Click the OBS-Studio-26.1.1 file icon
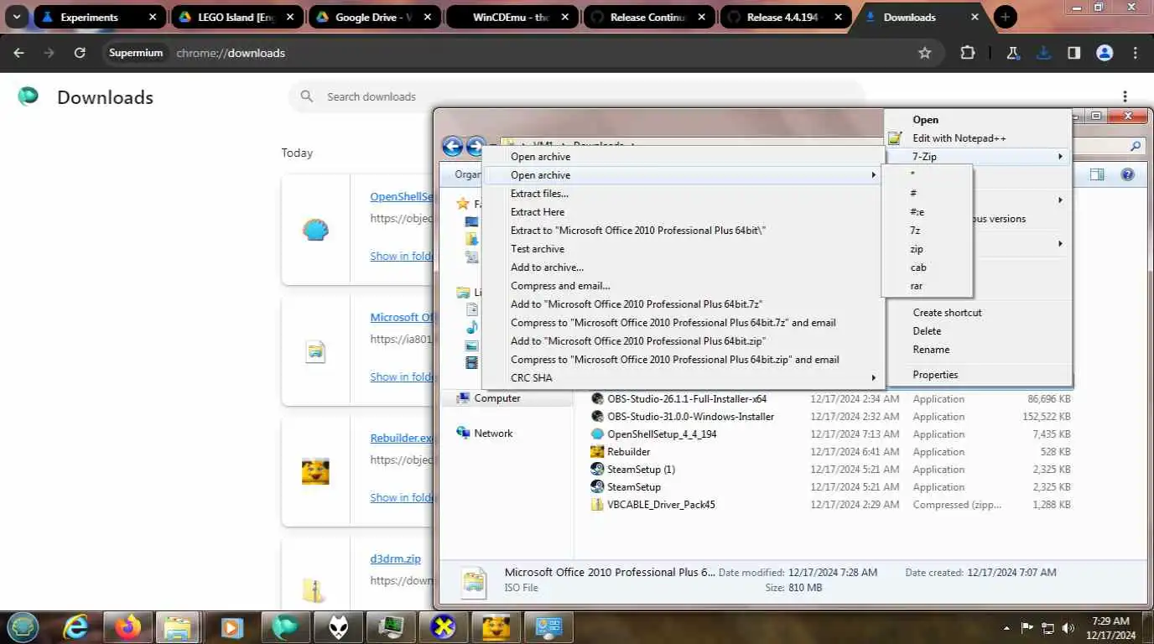The width and height of the screenshot is (1154, 644). pos(597,399)
